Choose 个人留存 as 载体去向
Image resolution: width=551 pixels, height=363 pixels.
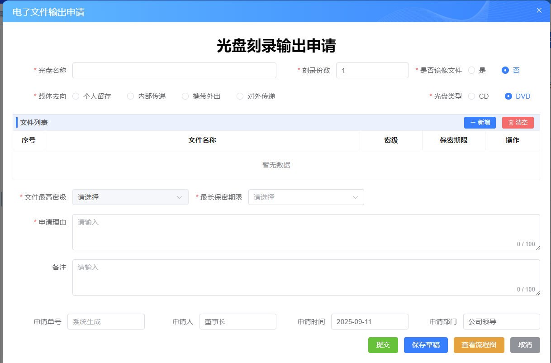tap(76, 96)
